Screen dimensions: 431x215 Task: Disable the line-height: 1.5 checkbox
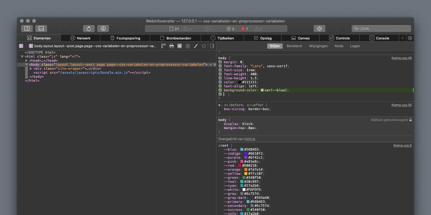coord(220,78)
